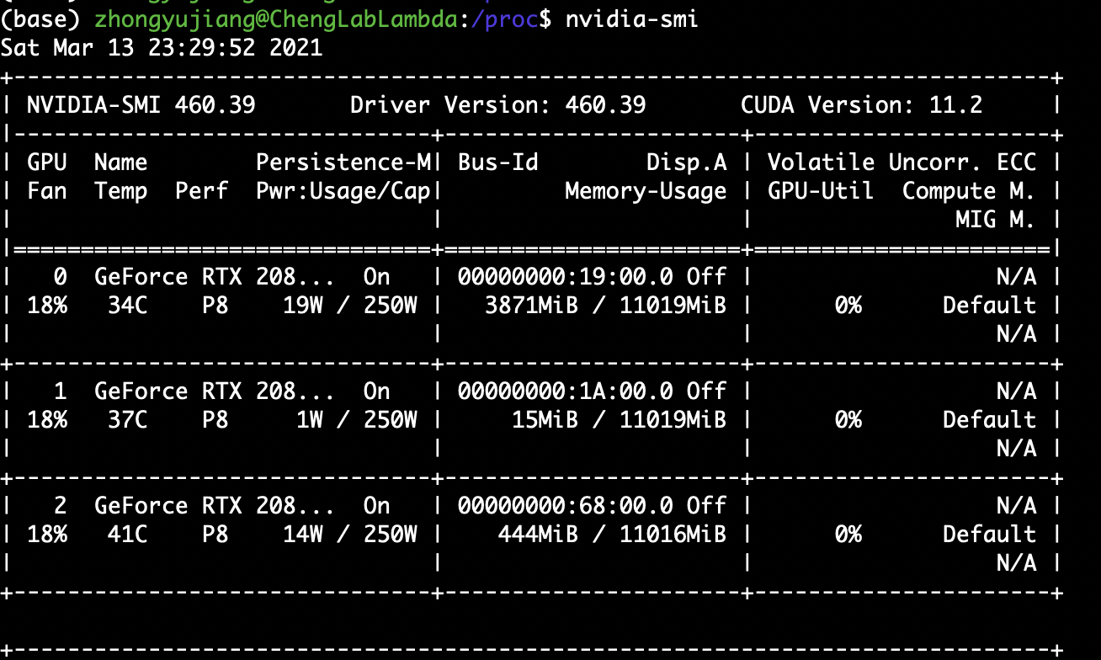1101x660 pixels.
Task: Click the "MIG M." column header
Action: 996,220
